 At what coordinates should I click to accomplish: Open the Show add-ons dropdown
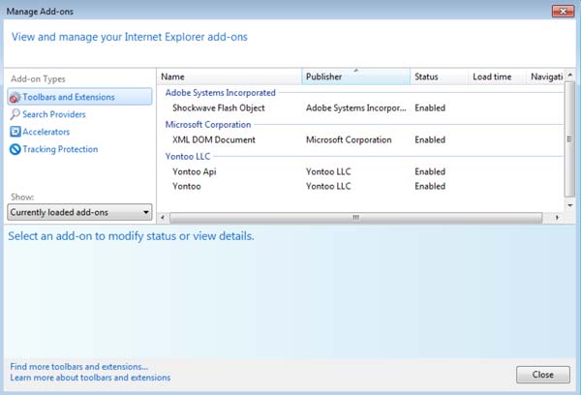tap(79, 212)
